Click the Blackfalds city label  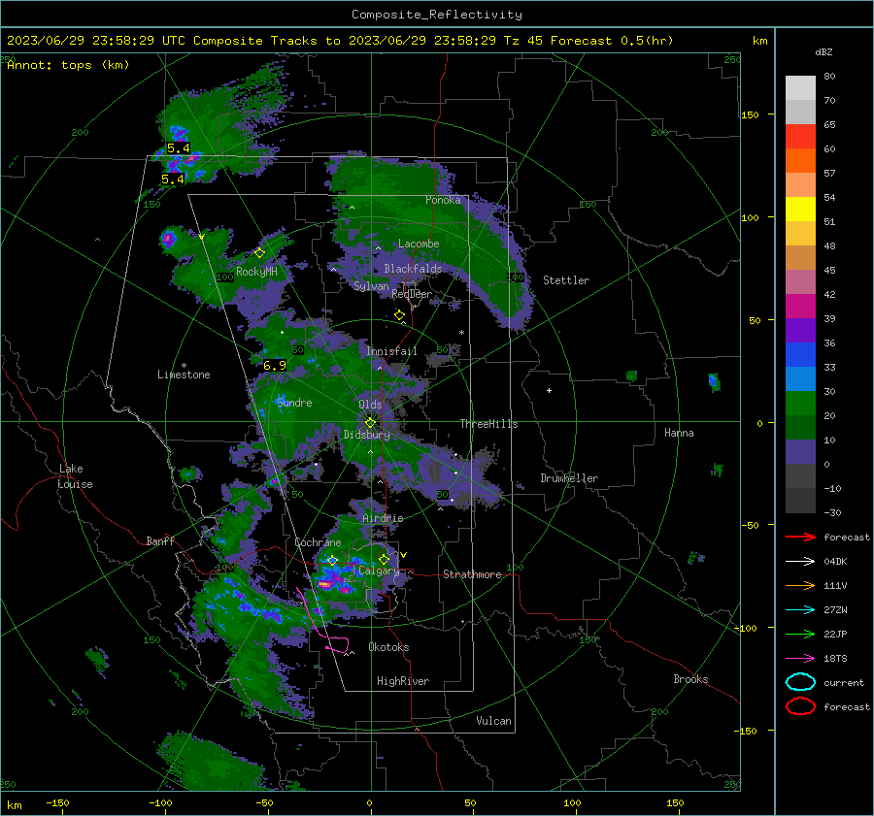(x=413, y=269)
